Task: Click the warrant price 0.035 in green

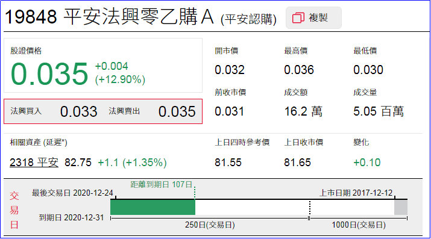Action: [x=49, y=74]
